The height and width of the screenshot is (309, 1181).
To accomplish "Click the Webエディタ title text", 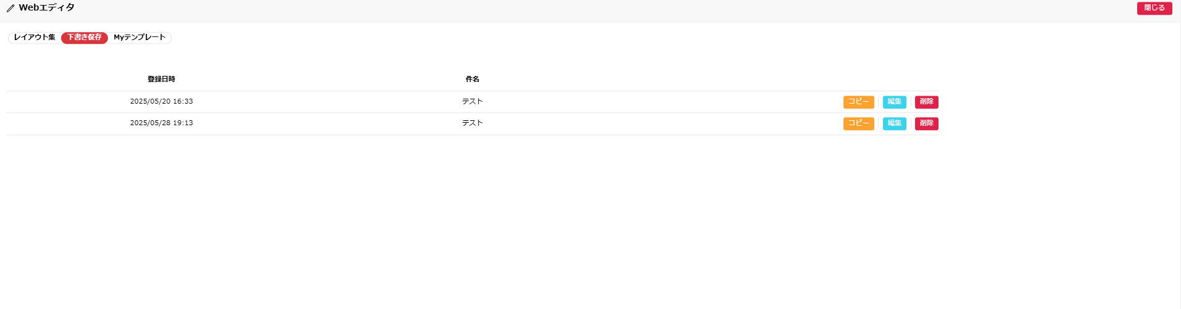I will tap(47, 8).
